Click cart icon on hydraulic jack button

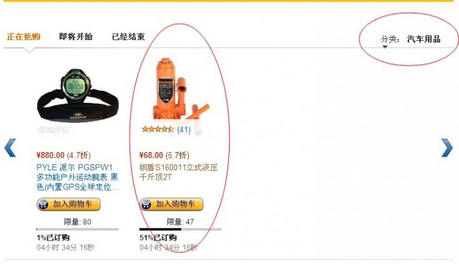click(146, 204)
